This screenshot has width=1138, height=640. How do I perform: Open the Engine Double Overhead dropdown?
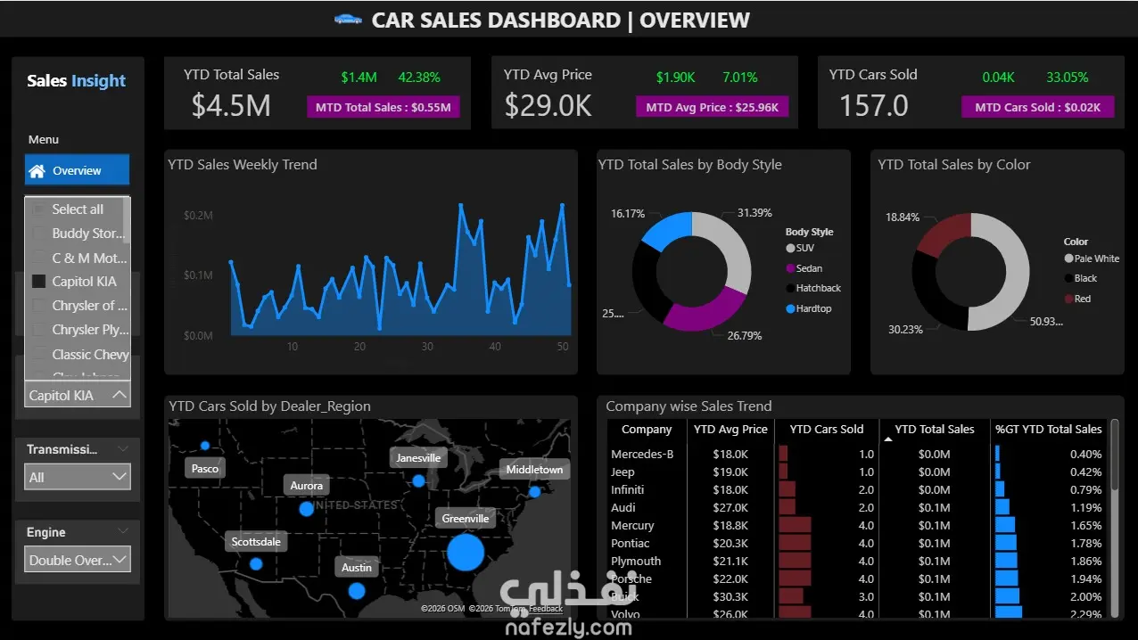(x=78, y=560)
